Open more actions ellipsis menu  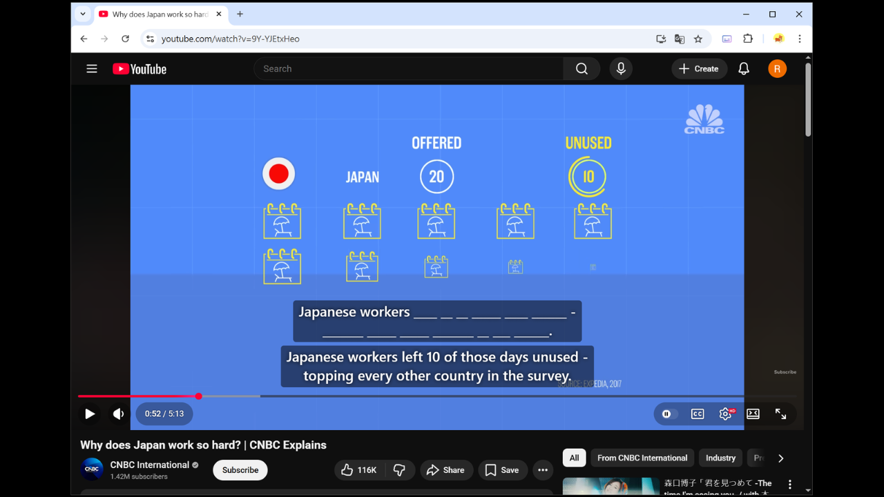point(543,470)
